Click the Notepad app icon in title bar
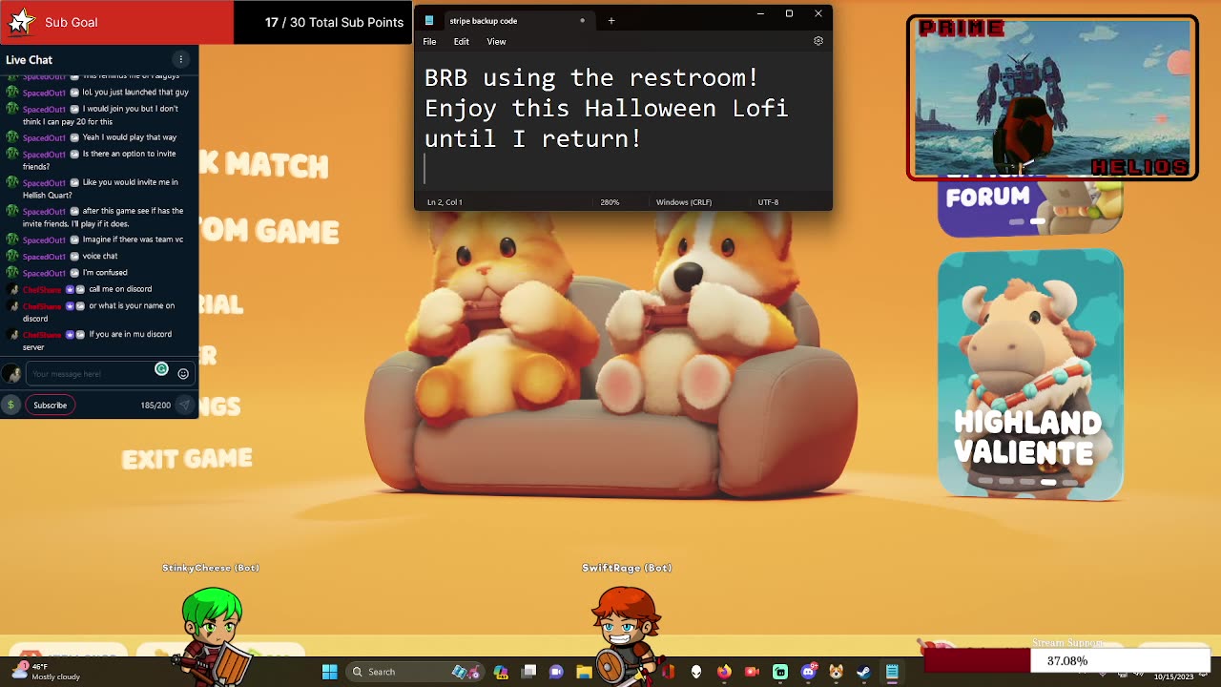 (x=429, y=20)
